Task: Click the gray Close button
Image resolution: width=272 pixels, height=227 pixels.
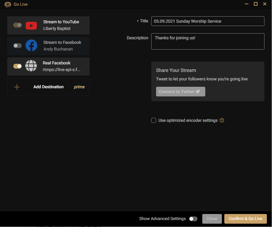Action: click(212, 219)
